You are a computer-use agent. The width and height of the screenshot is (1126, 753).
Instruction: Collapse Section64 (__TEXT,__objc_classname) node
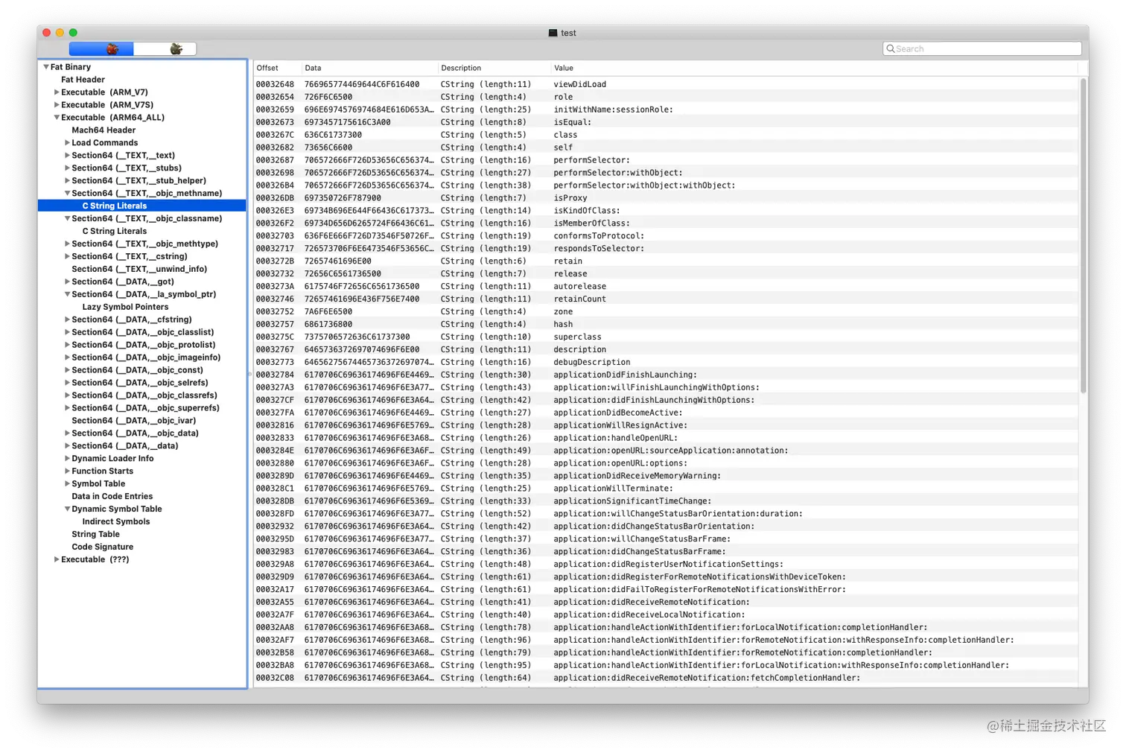tap(67, 219)
